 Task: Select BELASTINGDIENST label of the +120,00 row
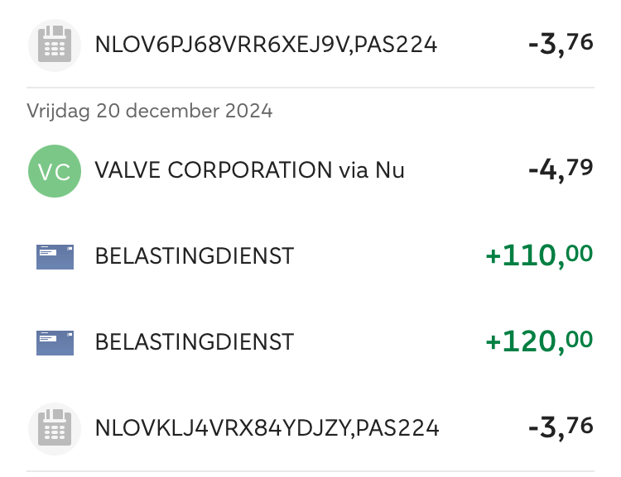click(x=195, y=342)
